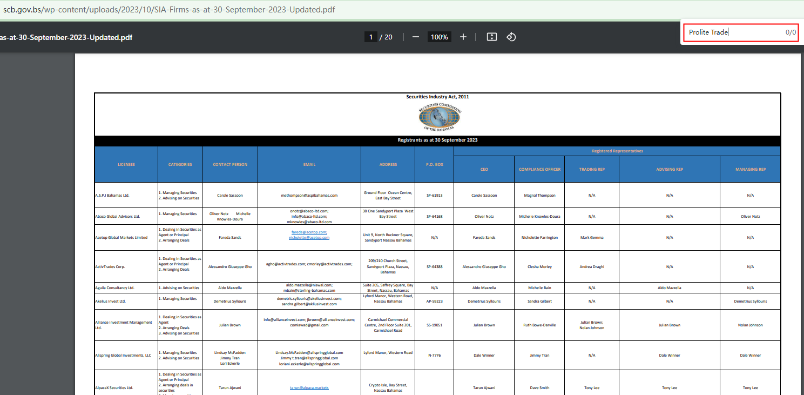Click the LICENSEE column header

(x=126, y=164)
